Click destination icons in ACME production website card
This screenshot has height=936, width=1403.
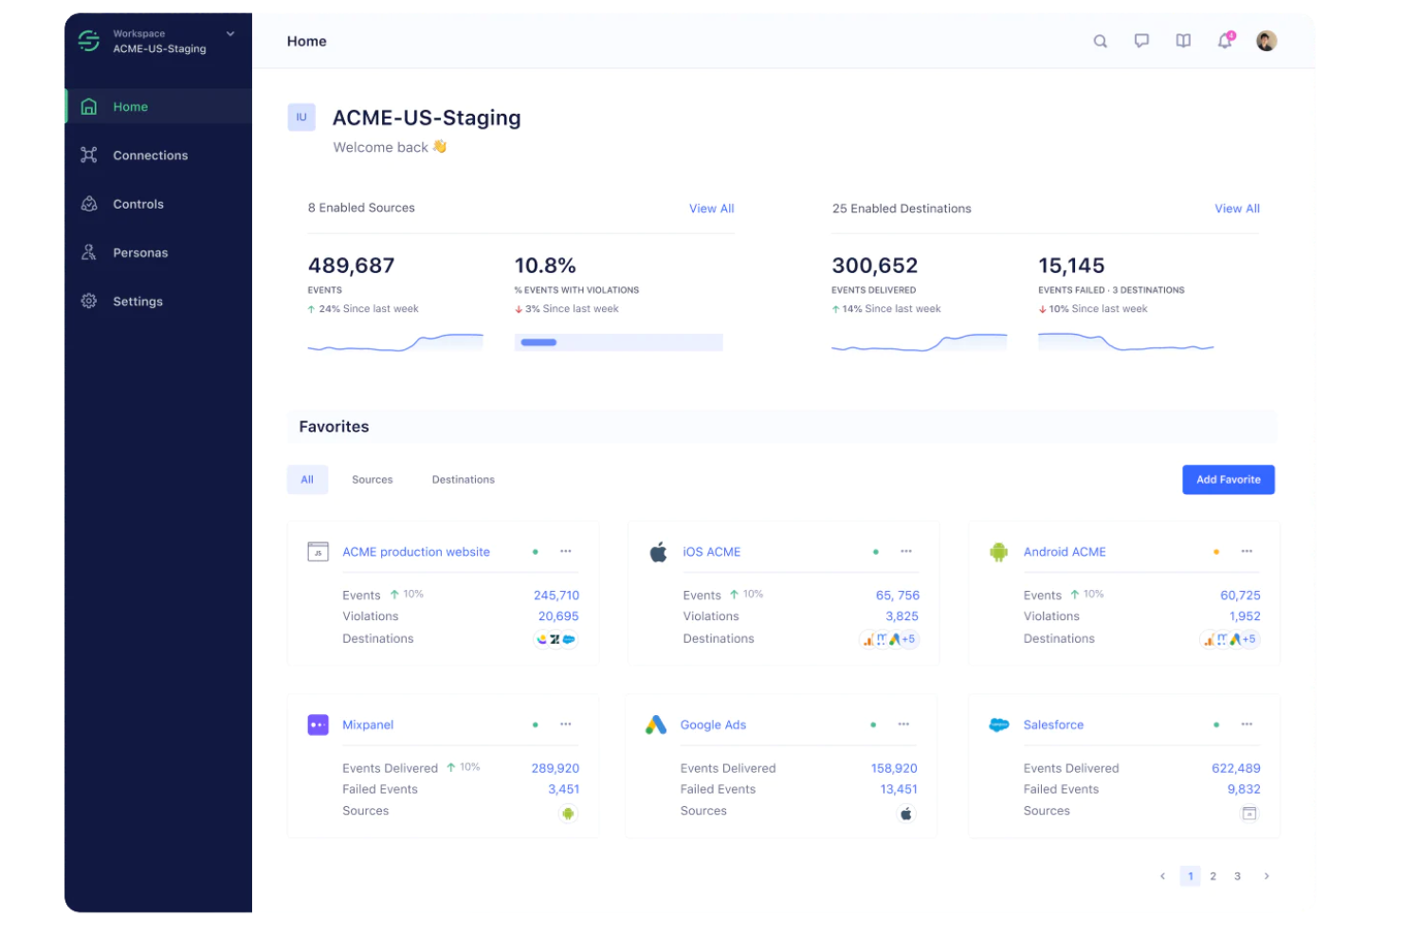point(556,639)
